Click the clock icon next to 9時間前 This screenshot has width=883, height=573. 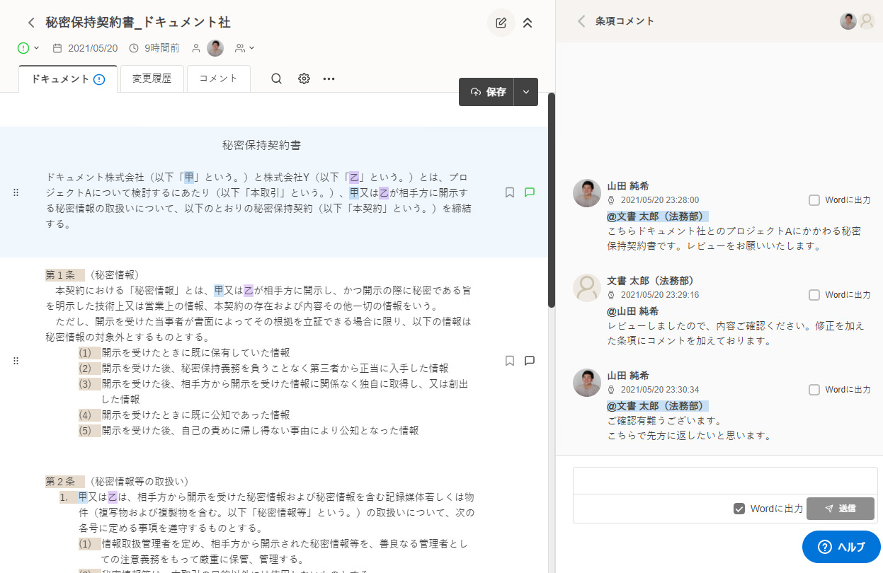133,47
